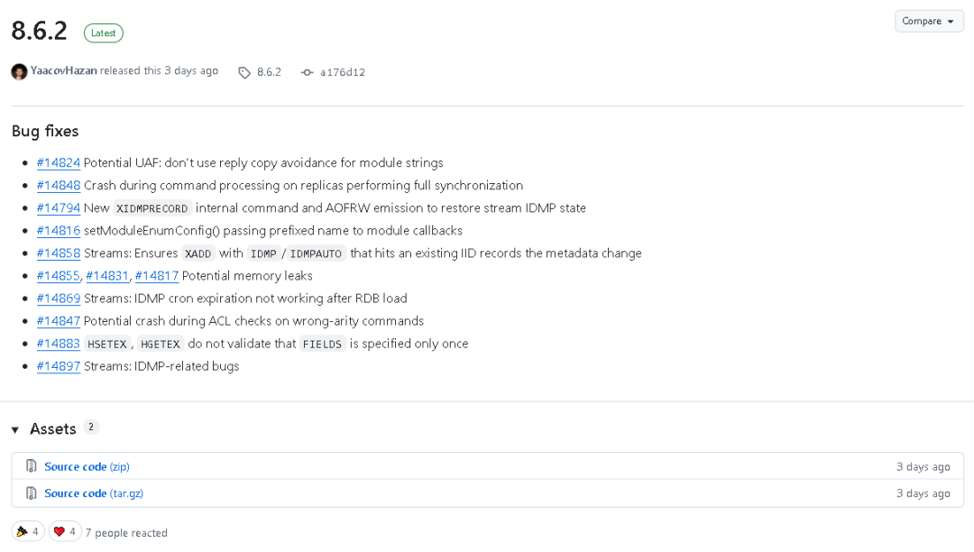Viewport: 974px width, 552px height.
Task: Download Source code (zip)
Action: 87,466
